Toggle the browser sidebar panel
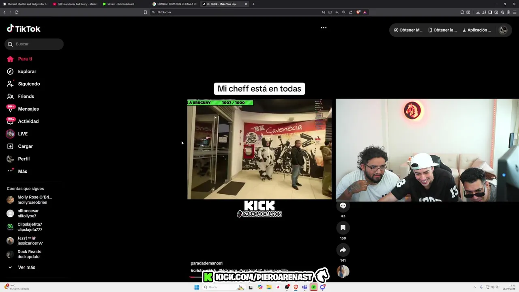 coord(490,12)
